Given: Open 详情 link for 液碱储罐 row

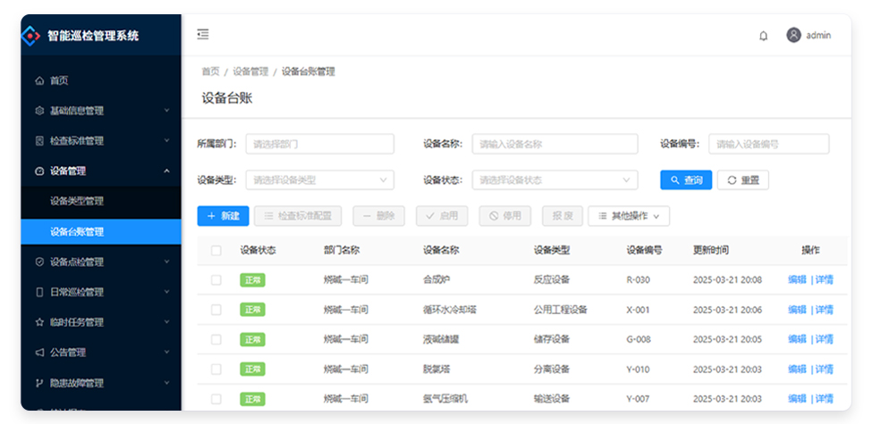Looking at the screenshot, I should coord(824,339).
